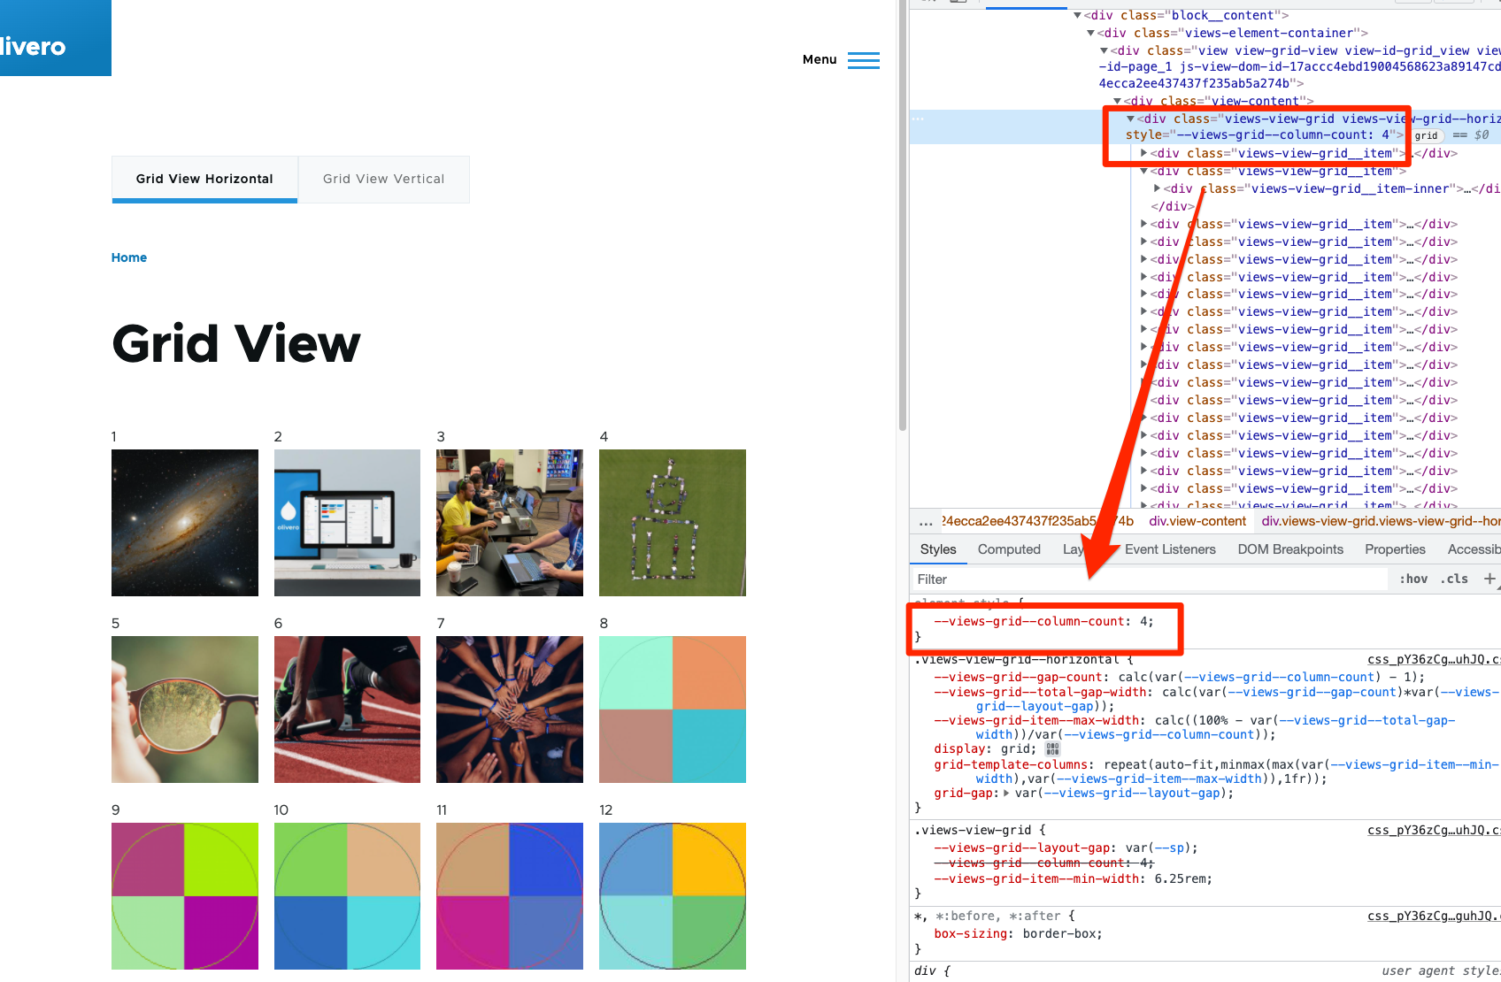Open the css_pY36zCg stylesheet link
The height and width of the screenshot is (982, 1501).
(1433, 659)
